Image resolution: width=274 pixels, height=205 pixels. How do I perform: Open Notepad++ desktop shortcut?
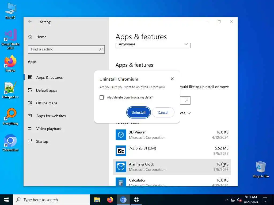[x=10, y=90]
